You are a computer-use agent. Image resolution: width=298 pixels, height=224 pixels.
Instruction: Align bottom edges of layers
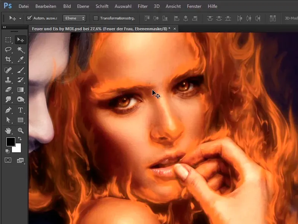(x=165, y=18)
